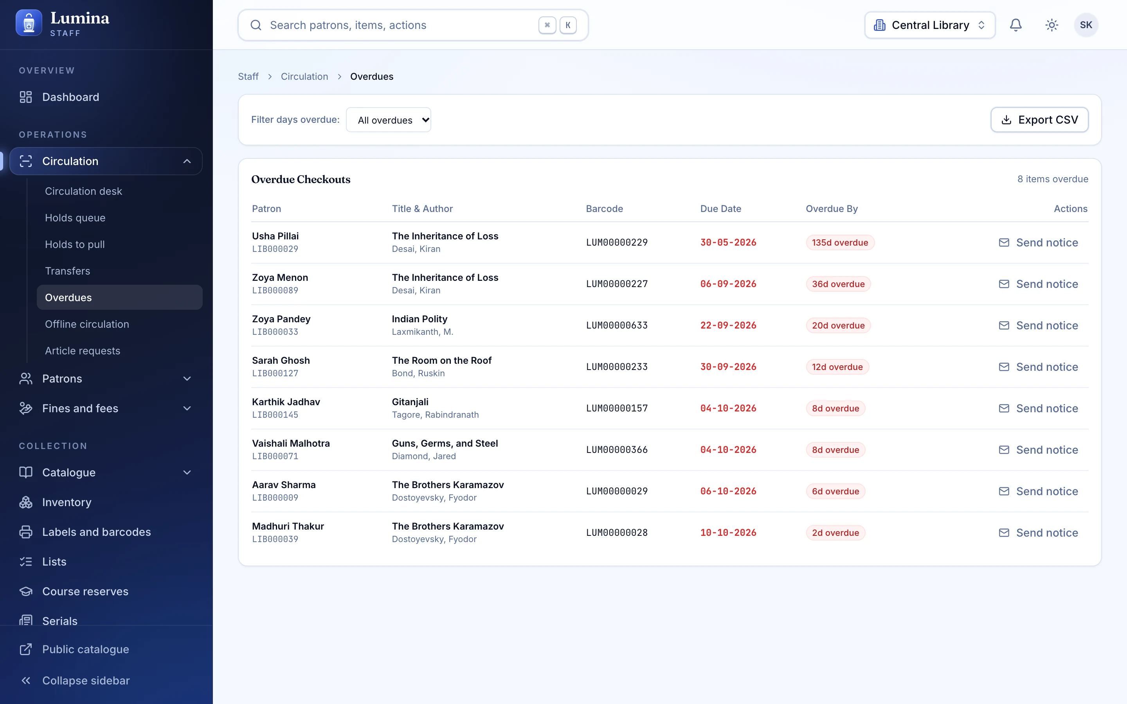Expand the Catalogue section chevron
Viewport: 1127px width, 704px height.
(x=187, y=472)
